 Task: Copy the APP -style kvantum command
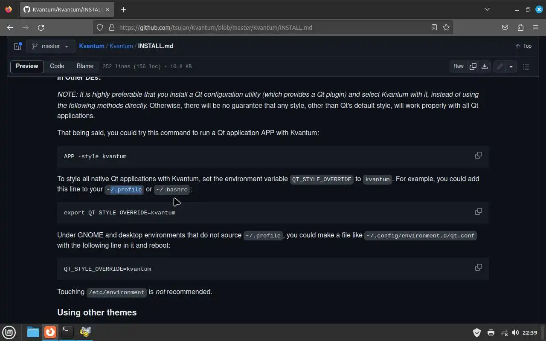[479, 155]
